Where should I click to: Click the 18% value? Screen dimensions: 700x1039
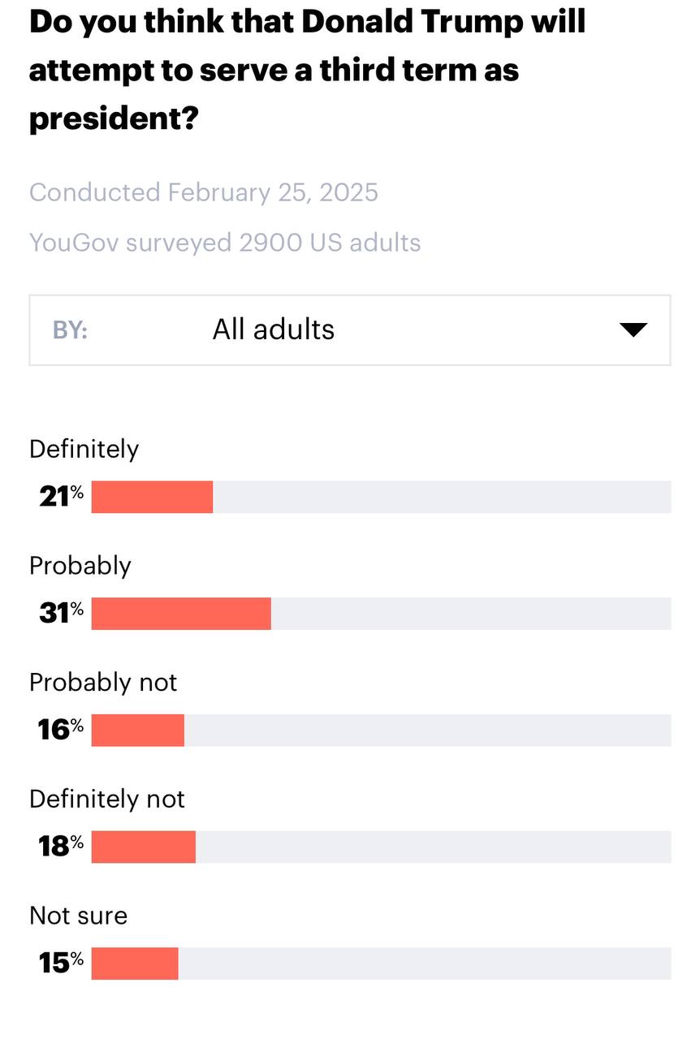pos(61,847)
